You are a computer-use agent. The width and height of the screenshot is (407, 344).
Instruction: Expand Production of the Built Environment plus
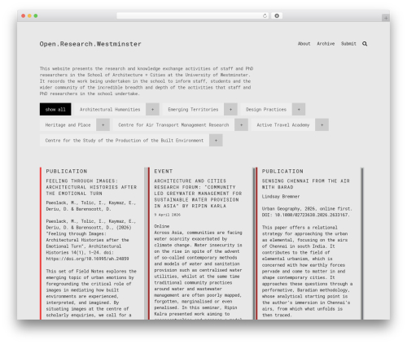coord(216,140)
